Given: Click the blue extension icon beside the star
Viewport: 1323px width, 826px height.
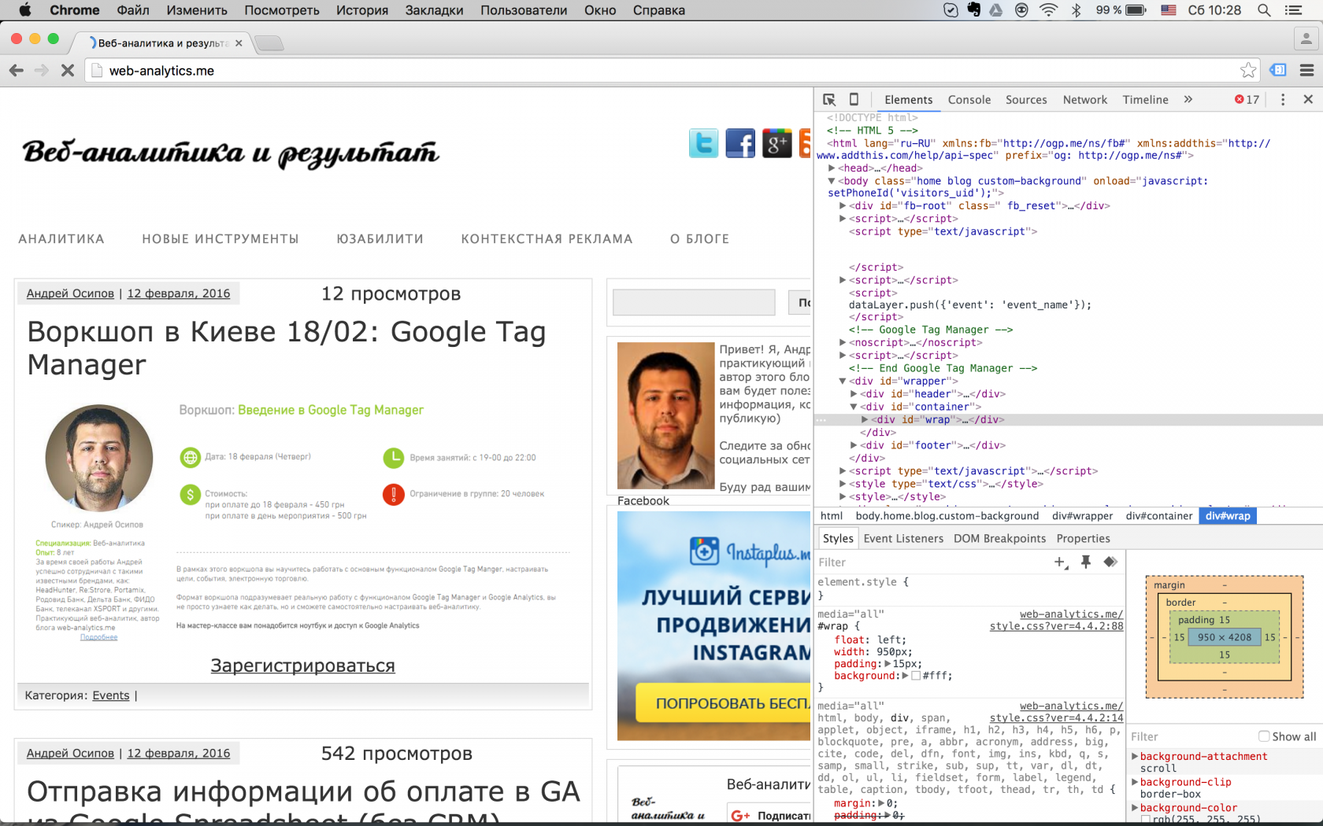Looking at the screenshot, I should click(1278, 71).
